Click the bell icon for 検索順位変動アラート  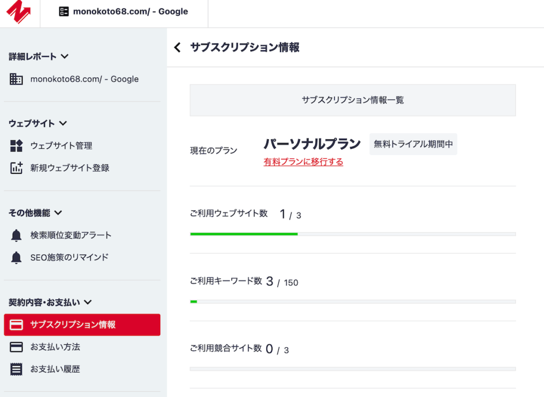(x=16, y=235)
